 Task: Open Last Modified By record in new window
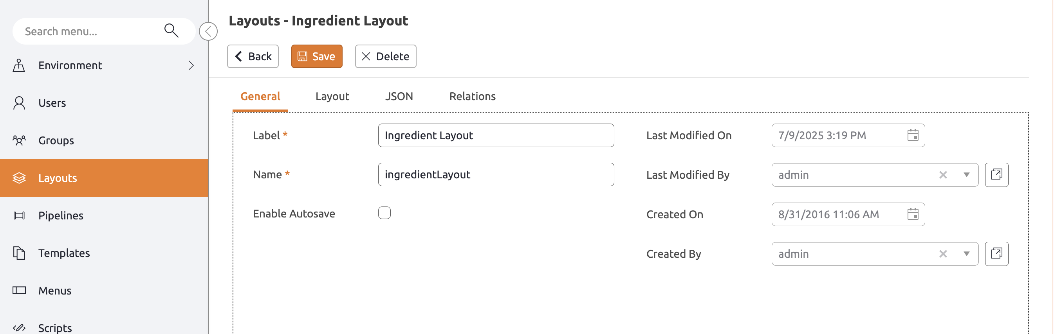996,175
